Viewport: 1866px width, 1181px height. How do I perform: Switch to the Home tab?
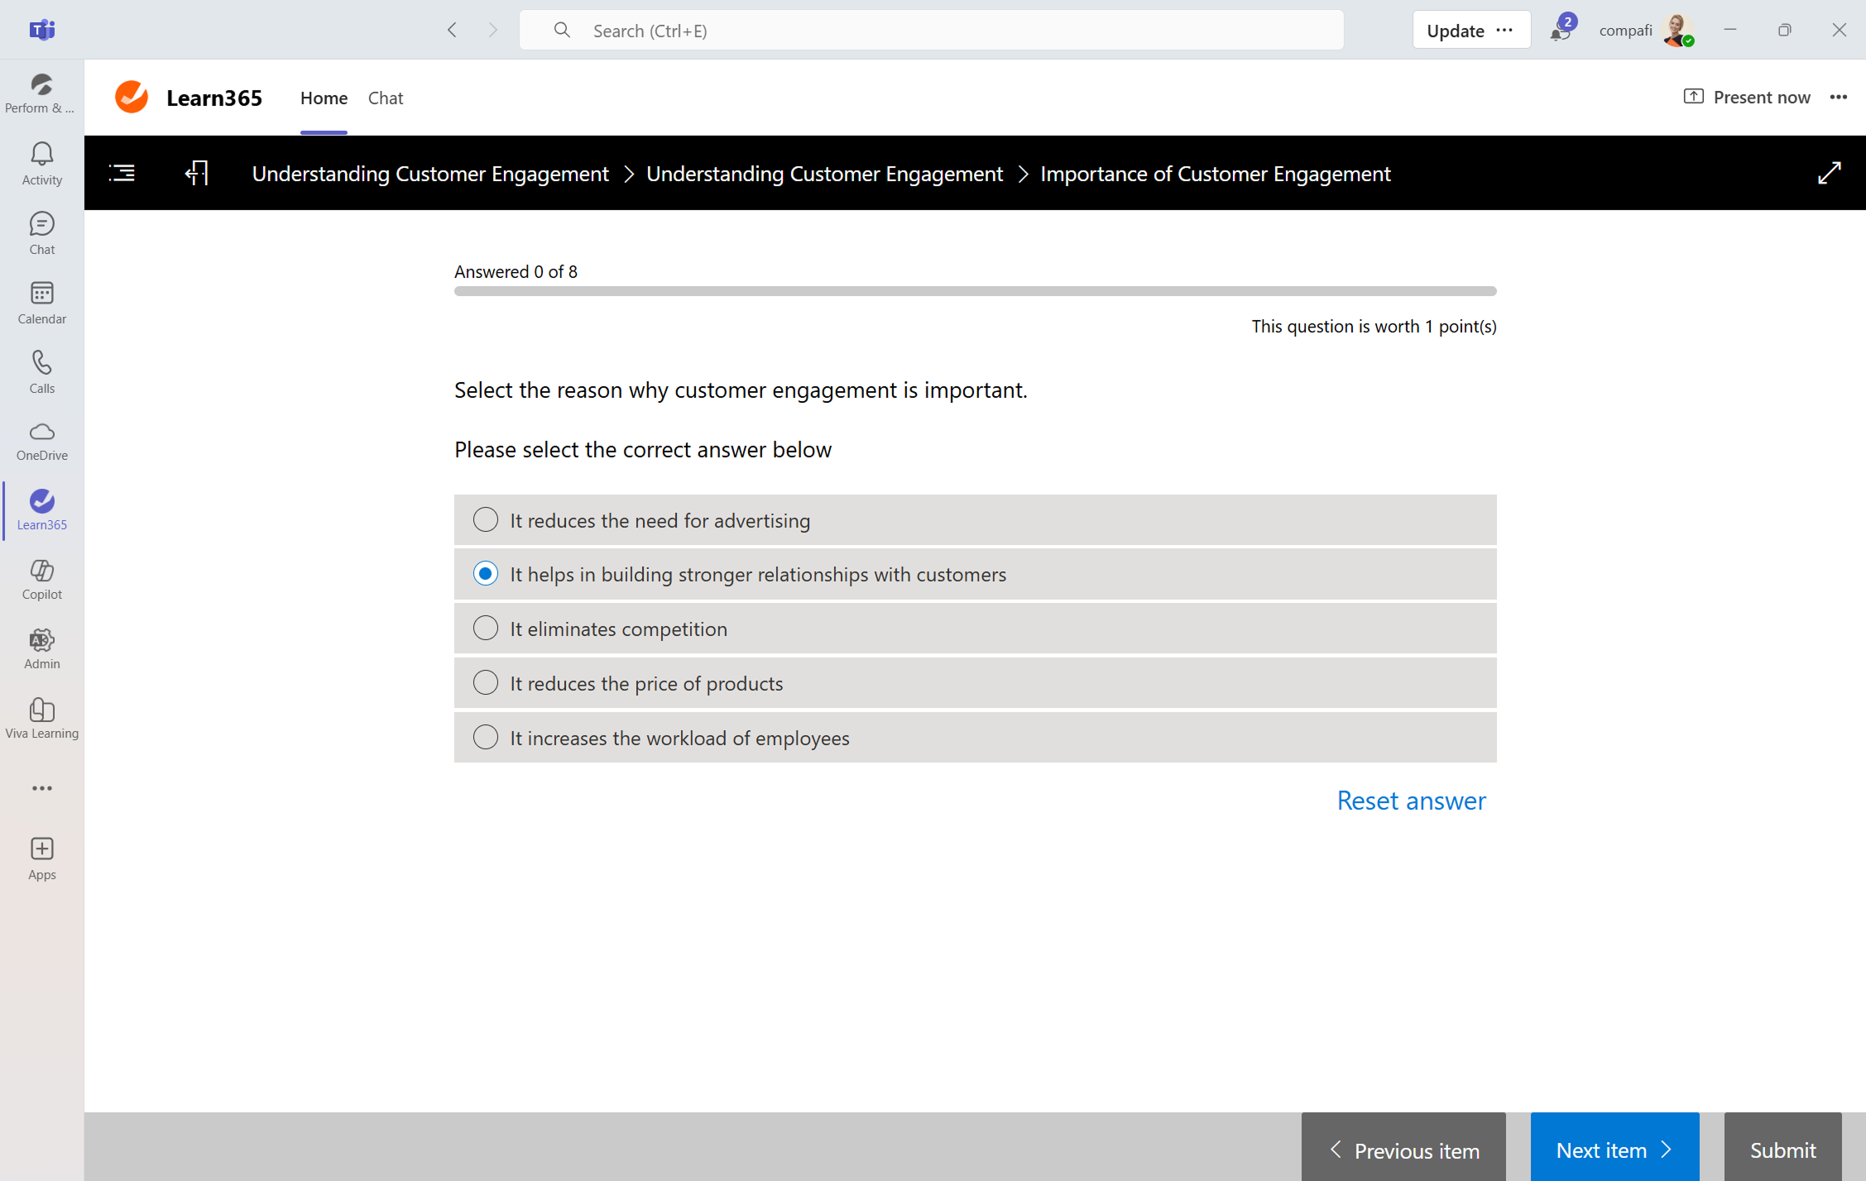point(324,98)
